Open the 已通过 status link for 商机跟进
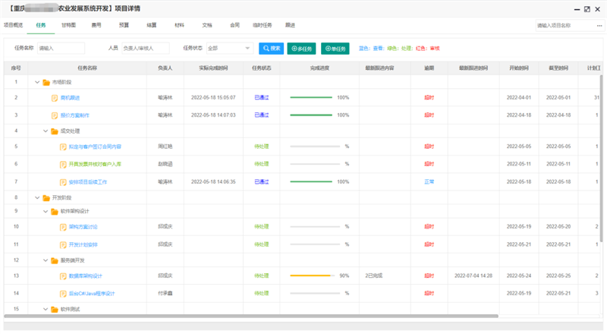 [x=261, y=98]
